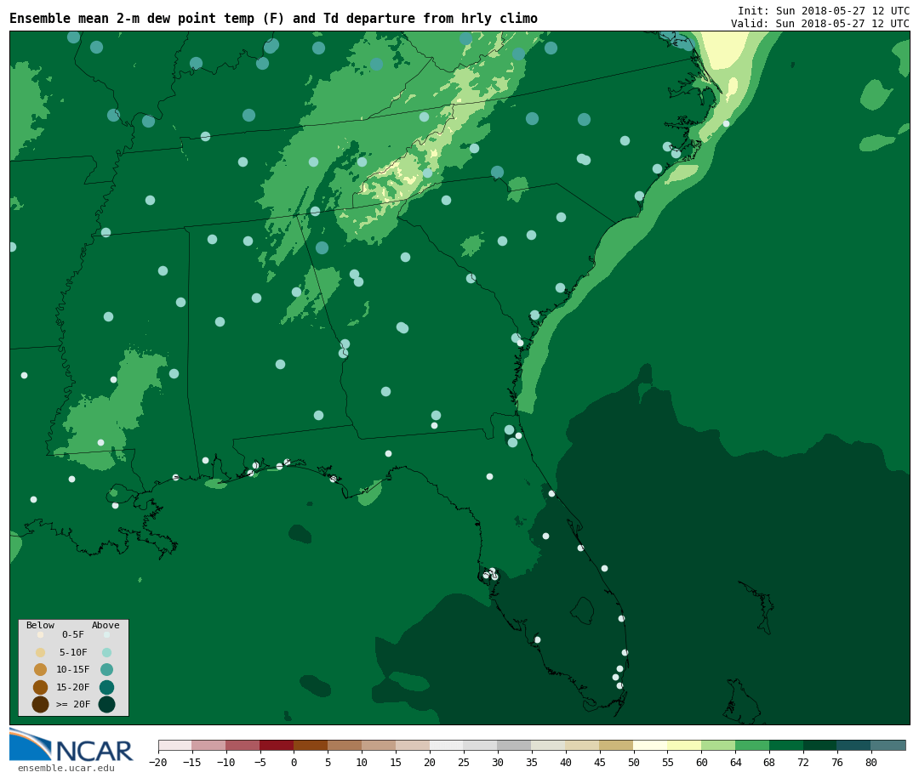Viewport: 919px width, 778px height.
Task: Click the Below >= 20F dark brown circle
Action: click(x=41, y=704)
